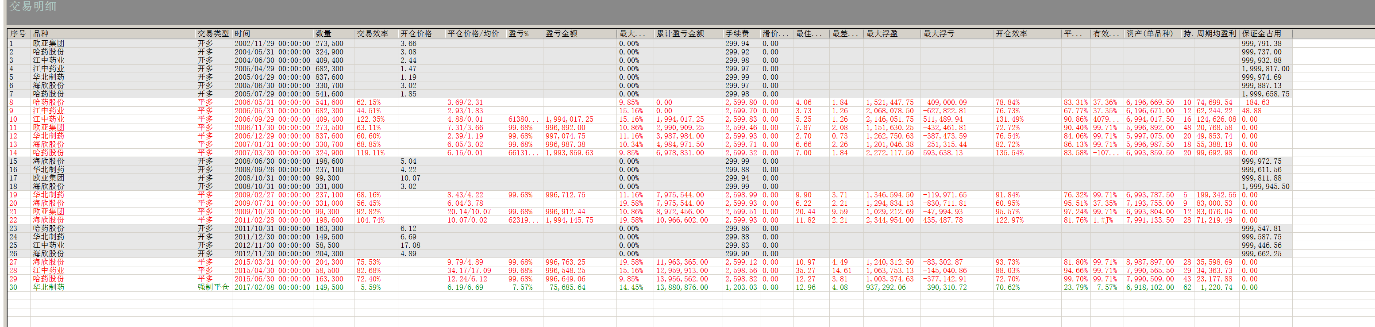Click cumulative P/L value 2,990,909.25
The image size is (1375, 327).
point(680,127)
